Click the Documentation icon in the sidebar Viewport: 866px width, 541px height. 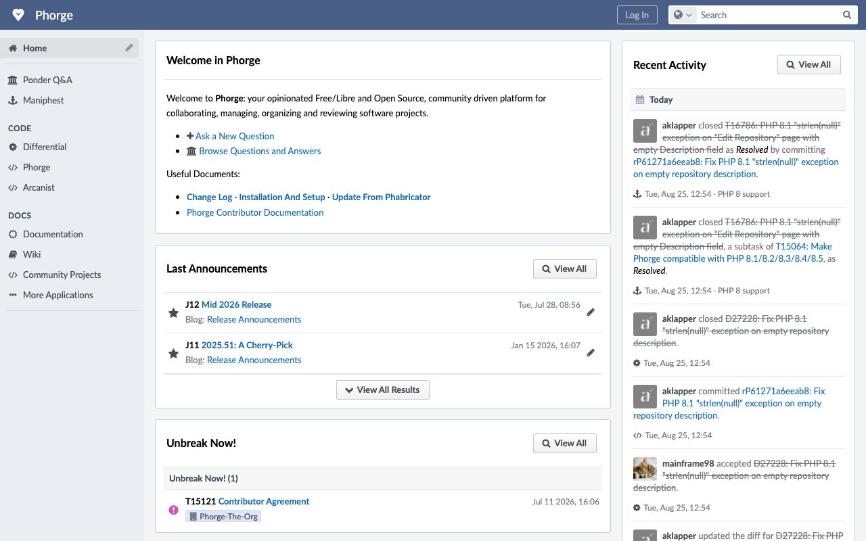point(13,234)
